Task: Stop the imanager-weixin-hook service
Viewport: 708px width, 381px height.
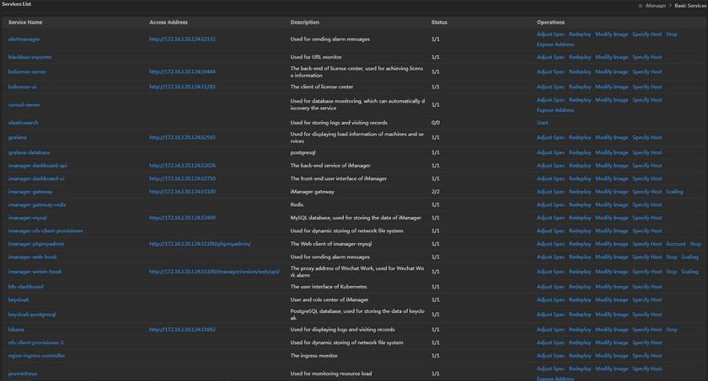Action: [672, 272]
